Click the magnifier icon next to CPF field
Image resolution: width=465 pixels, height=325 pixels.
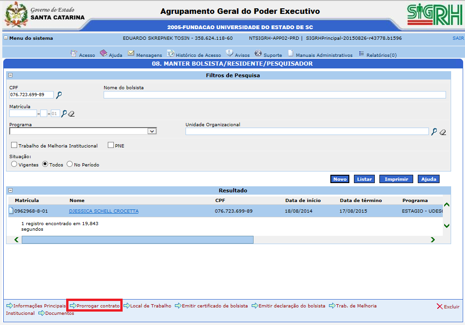click(59, 95)
